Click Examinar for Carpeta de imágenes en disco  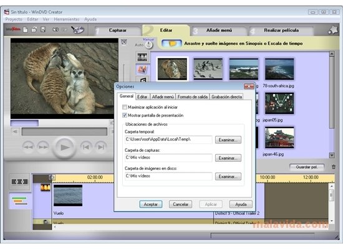click(228, 177)
